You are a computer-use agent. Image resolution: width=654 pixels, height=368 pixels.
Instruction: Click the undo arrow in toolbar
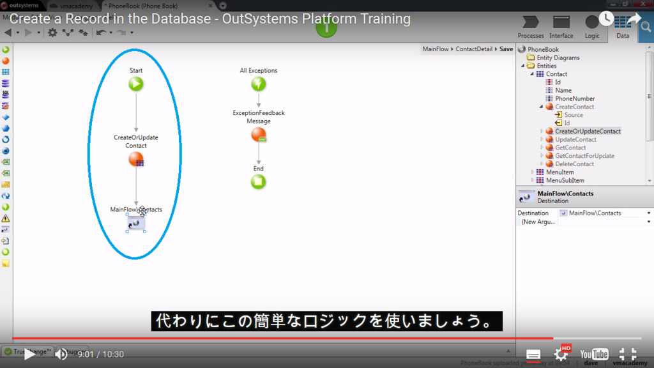pyautogui.click(x=101, y=33)
